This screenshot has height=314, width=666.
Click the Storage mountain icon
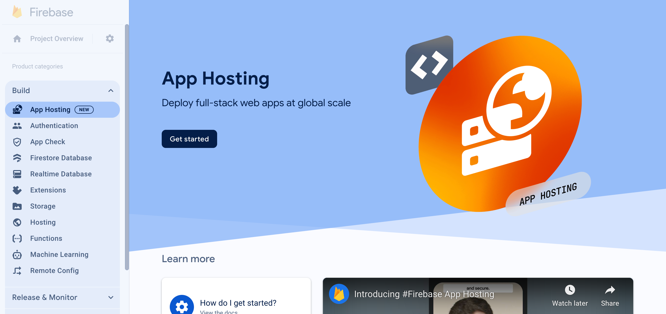point(17,206)
